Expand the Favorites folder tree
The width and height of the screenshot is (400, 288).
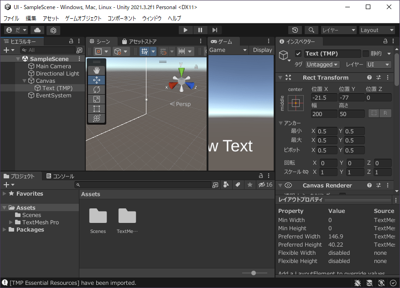point(5,194)
